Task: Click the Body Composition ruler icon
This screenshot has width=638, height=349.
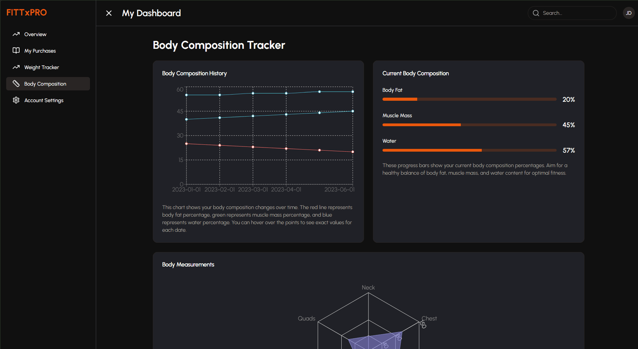Action: pos(16,84)
